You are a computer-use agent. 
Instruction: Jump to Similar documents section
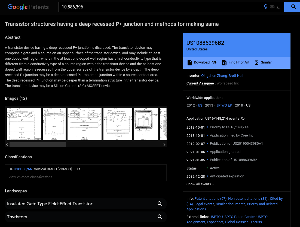click(x=231, y=204)
